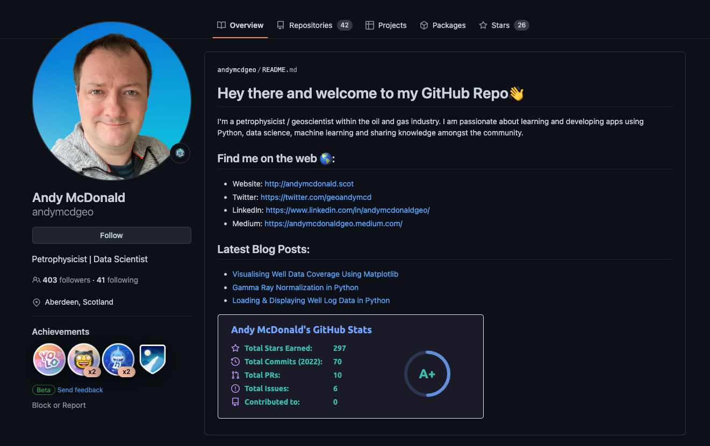Viewport: 710px width, 446px height.
Task: Click the Total Issues value 6
Action: (x=335, y=389)
